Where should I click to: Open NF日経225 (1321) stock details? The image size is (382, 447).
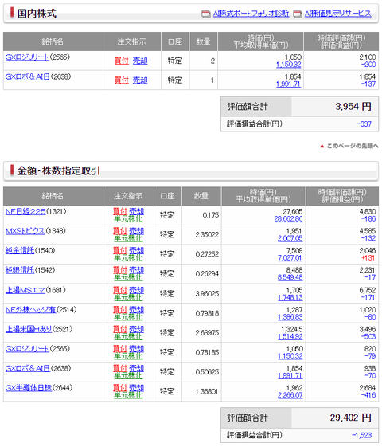pos(25,211)
